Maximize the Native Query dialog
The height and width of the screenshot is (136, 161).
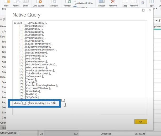[143, 10]
